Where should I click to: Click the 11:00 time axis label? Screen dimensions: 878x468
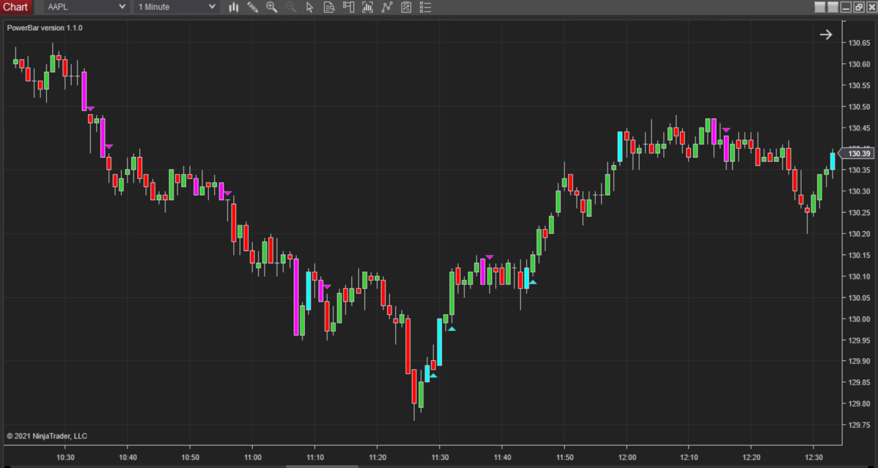[252, 457]
